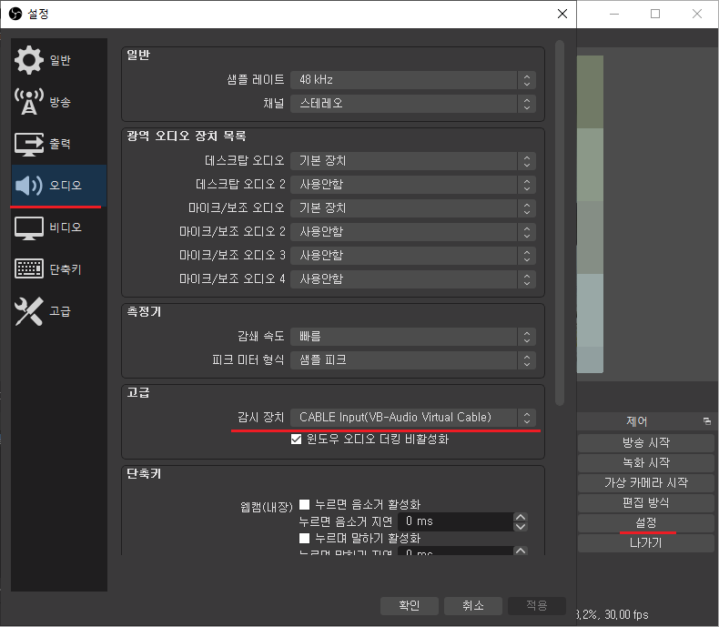
Task: Open the 출력 (Output) settings section
Action: click(58, 144)
